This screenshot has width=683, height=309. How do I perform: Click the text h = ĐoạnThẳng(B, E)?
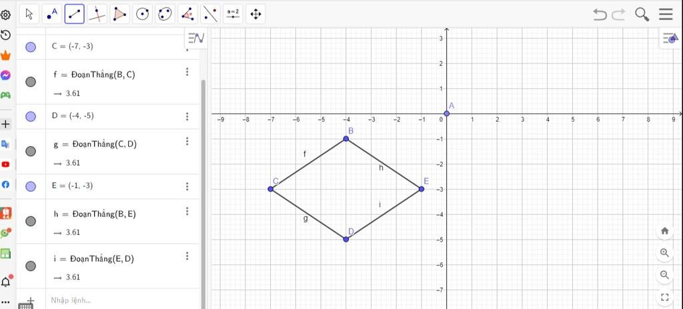coord(95,214)
